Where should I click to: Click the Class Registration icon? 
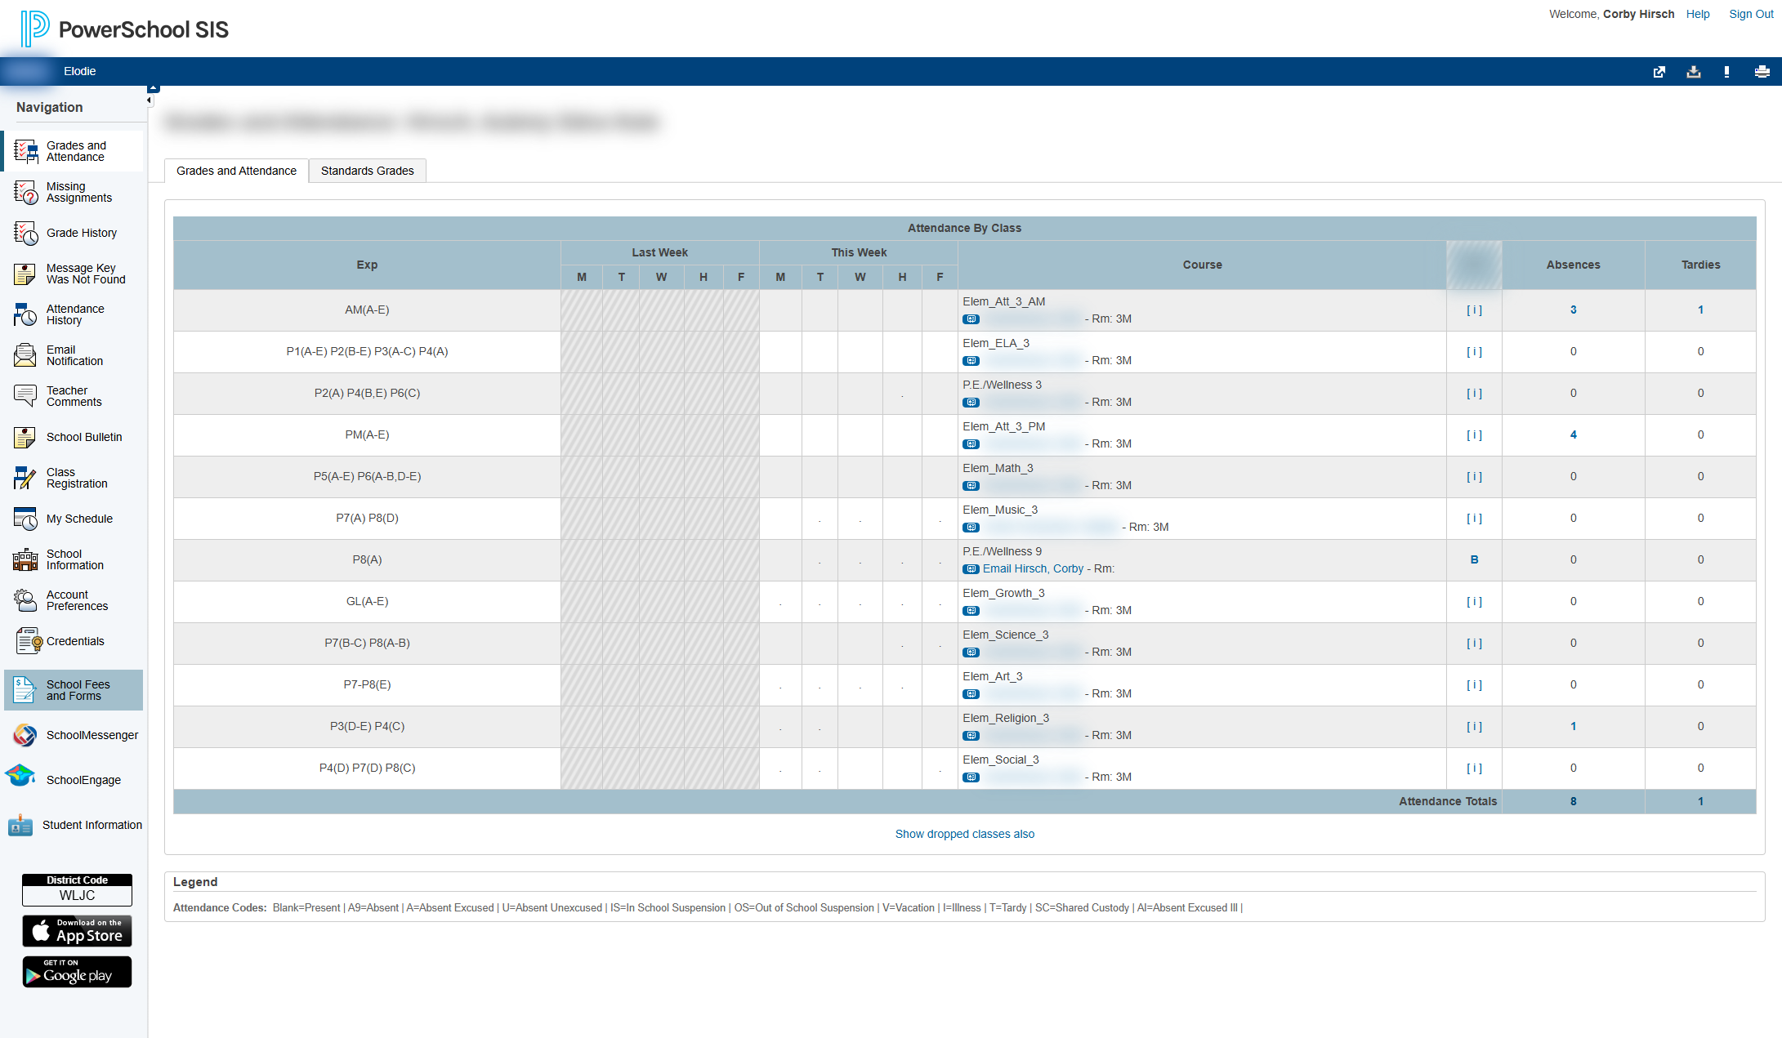25,478
